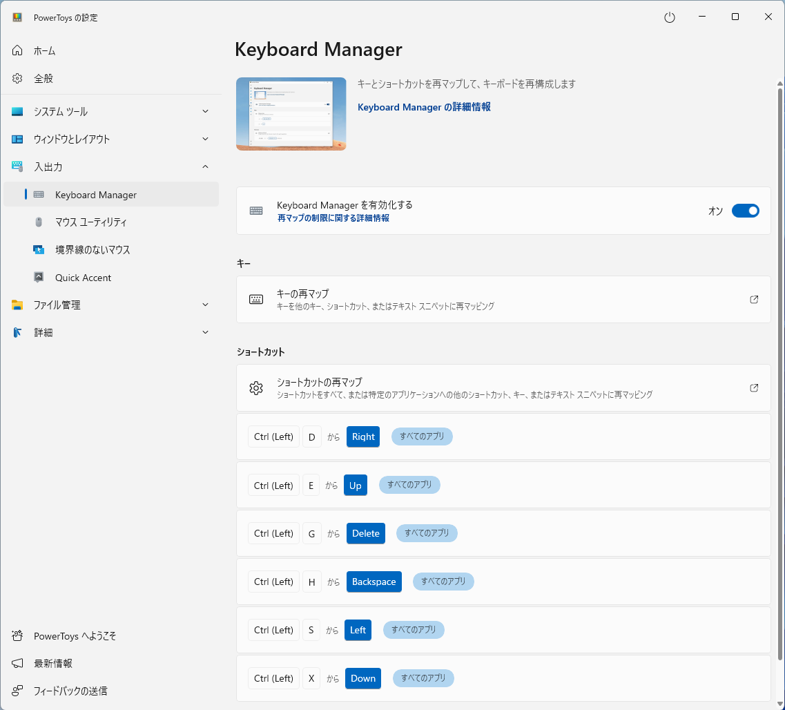Click the X key chip
This screenshot has width=785, height=710.
pos(311,678)
